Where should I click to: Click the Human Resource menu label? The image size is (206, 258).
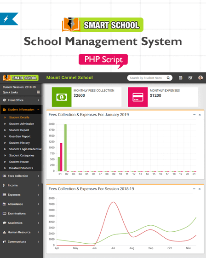[19, 232]
